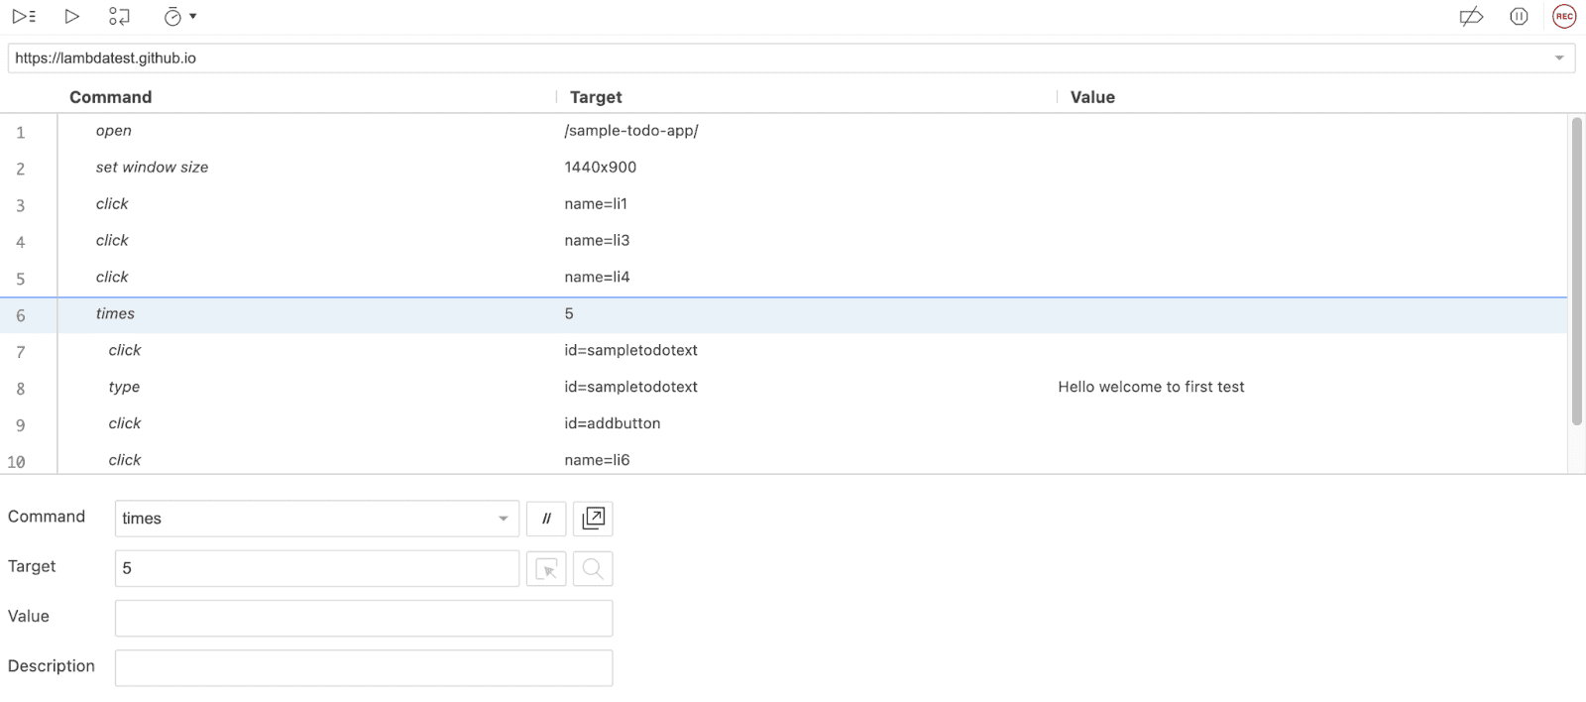The width and height of the screenshot is (1586, 702).
Task: Open the Command name dropdown
Action: coord(503,519)
